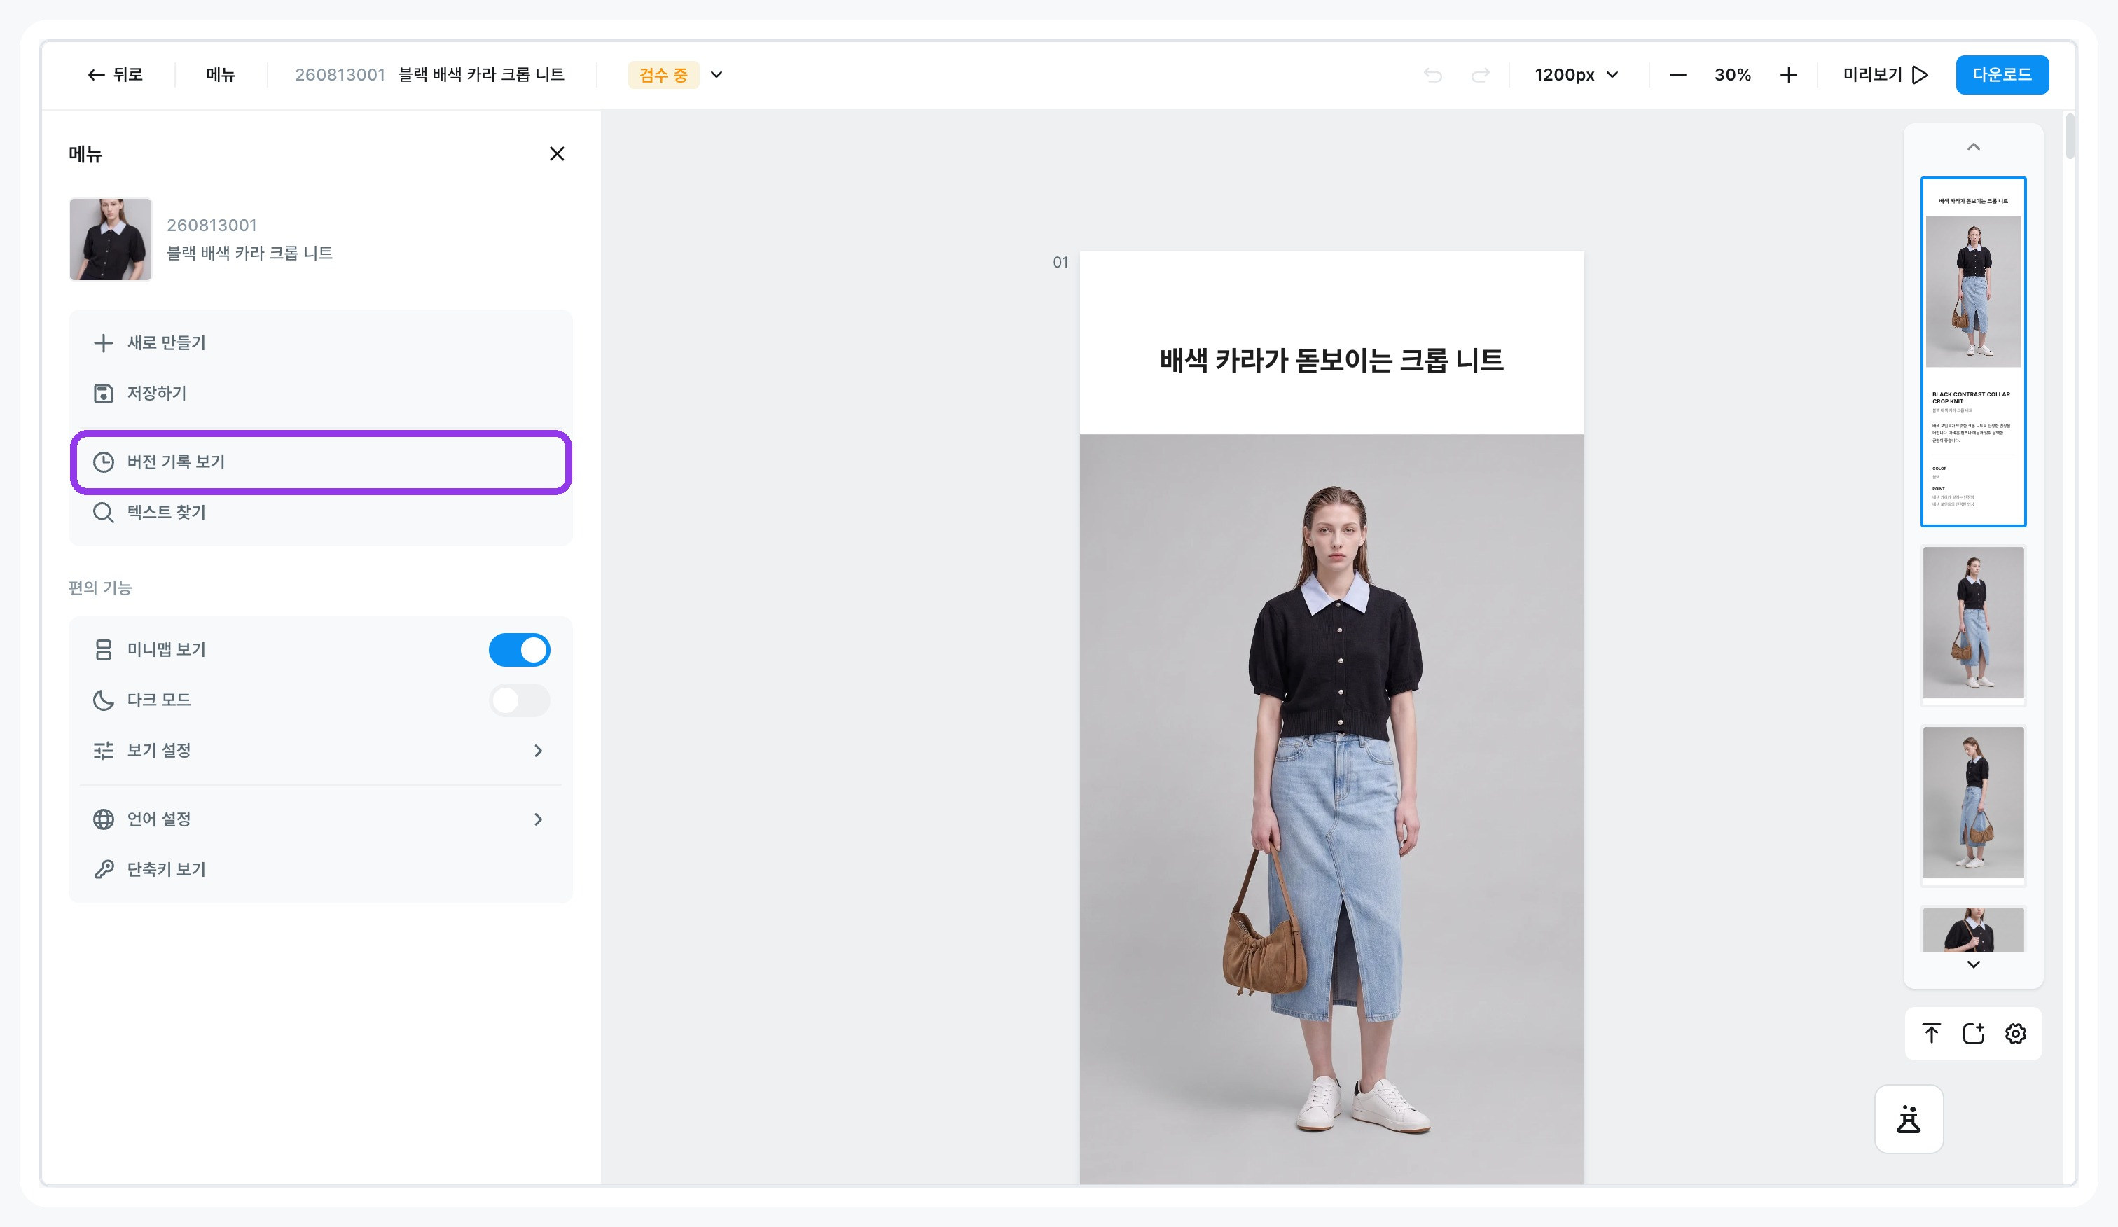This screenshot has height=1227, width=2118.
Task: Close the 메뉴 side panel
Action: tap(556, 154)
